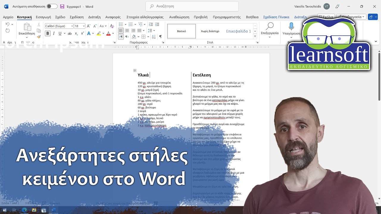Open the Αναφορές tab
381x214 pixels.
113,17
